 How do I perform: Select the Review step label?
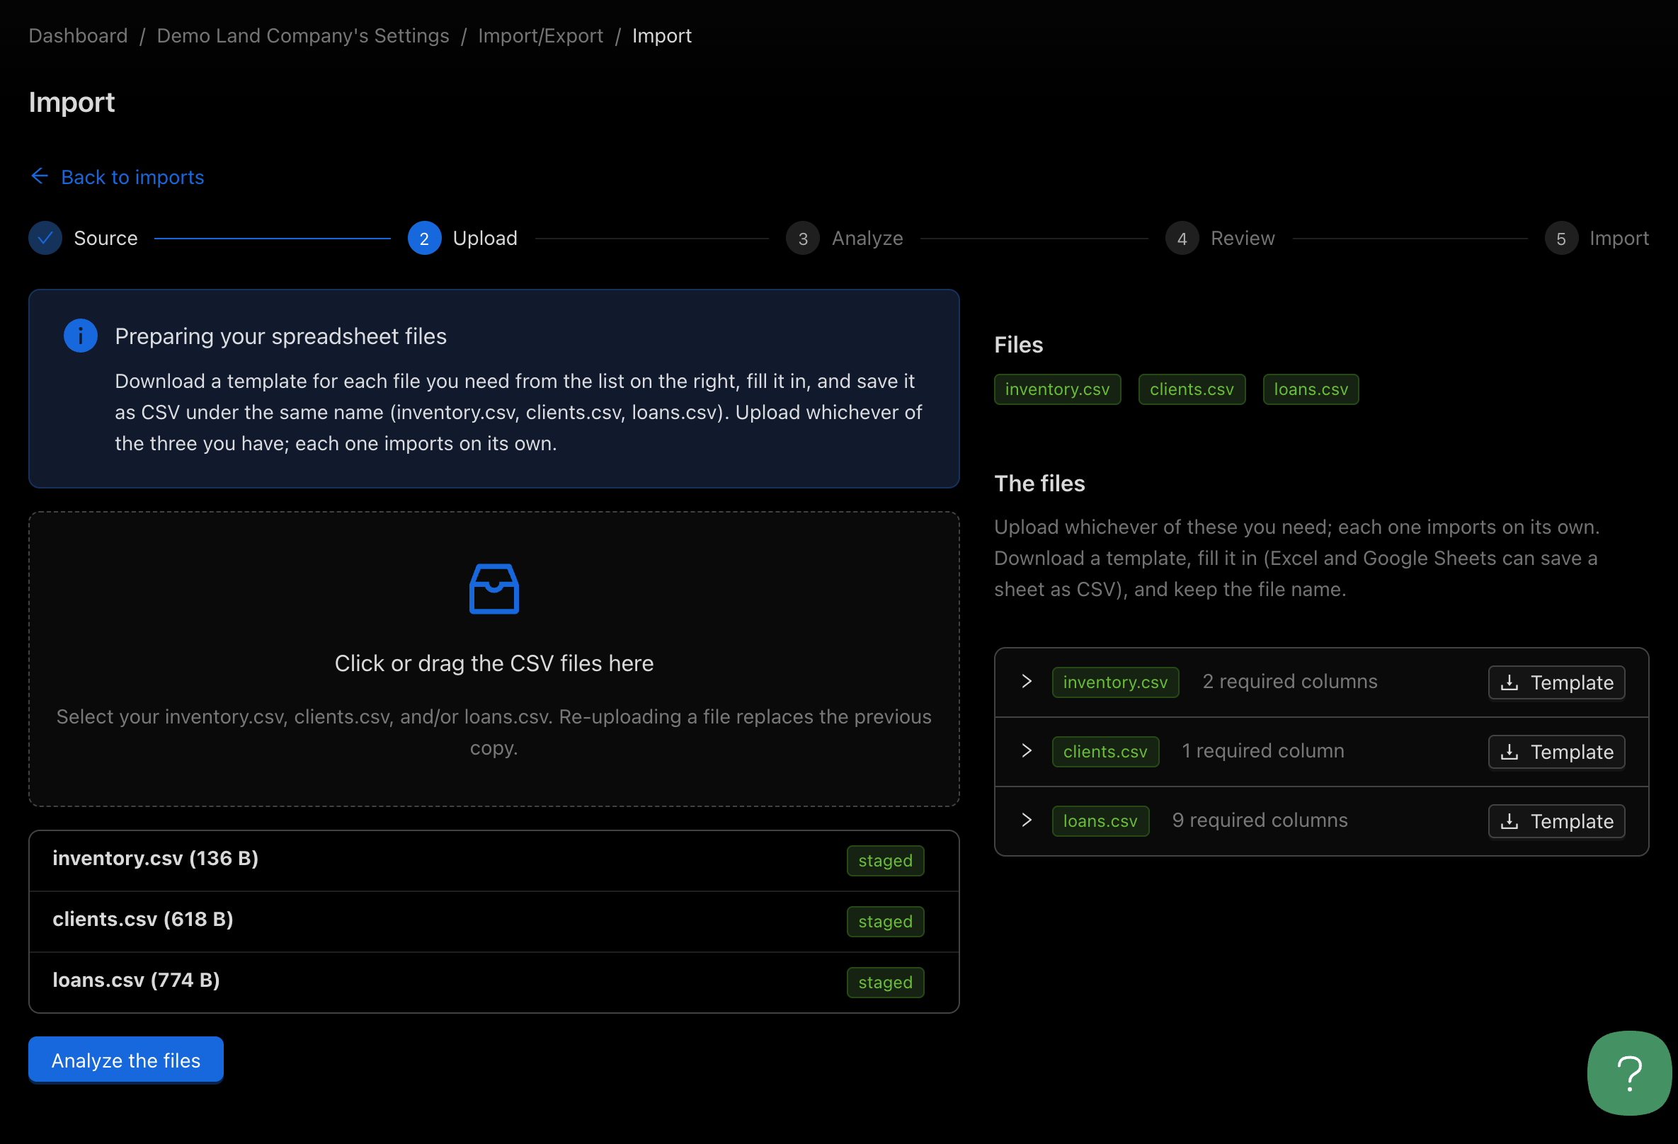point(1243,238)
